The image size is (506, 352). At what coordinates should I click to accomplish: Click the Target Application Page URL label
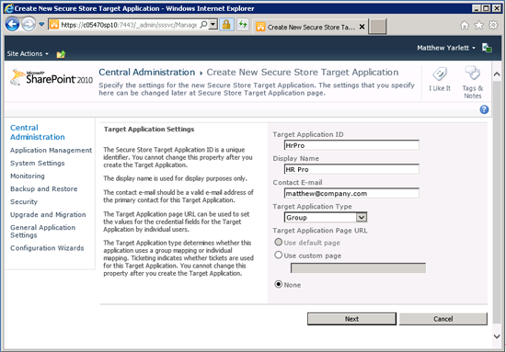tap(320, 231)
